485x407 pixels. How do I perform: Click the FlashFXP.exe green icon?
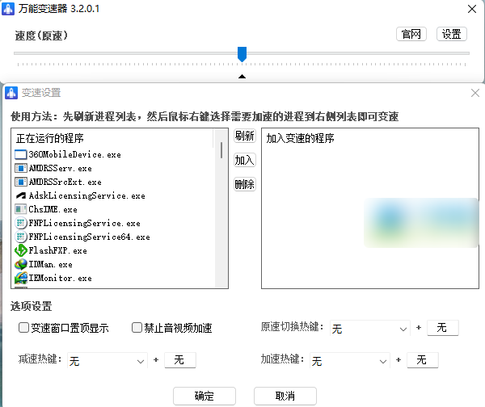coord(21,250)
